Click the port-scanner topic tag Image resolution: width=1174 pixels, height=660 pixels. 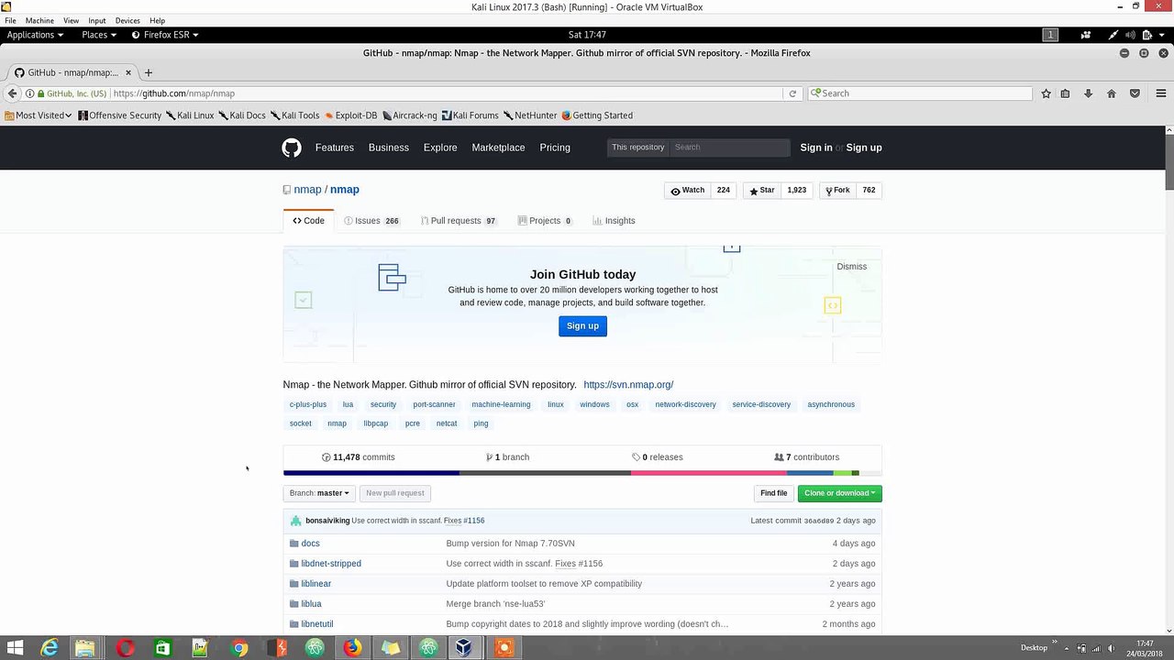pos(434,404)
